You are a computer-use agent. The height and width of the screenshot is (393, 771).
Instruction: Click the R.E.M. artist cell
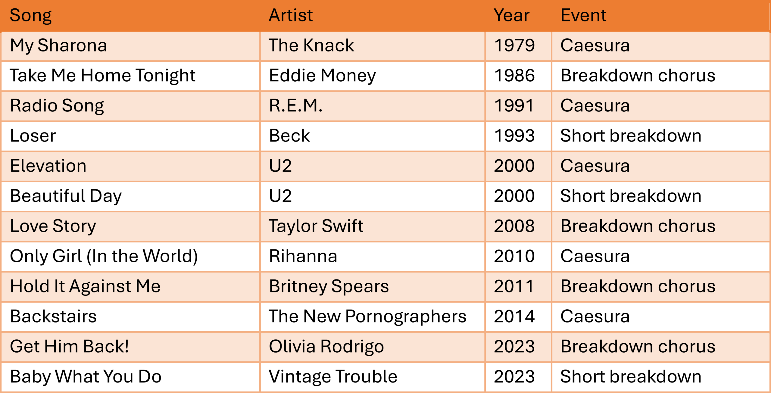coord(373,106)
